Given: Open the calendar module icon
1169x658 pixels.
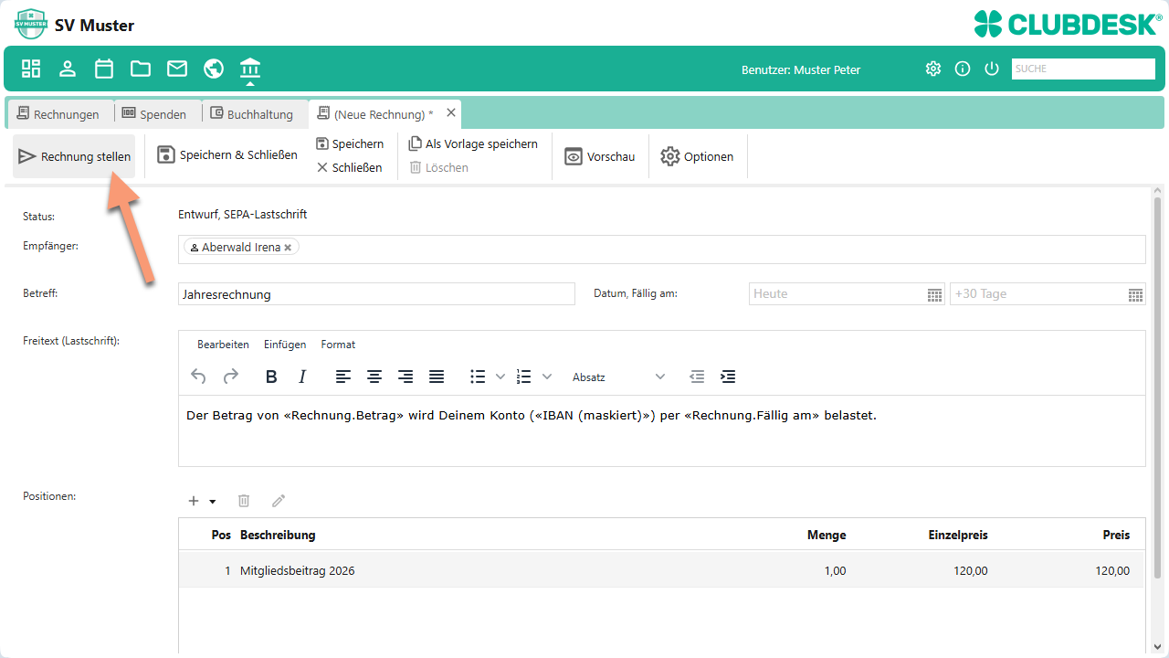Looking at the screenshot, I should [x=104, y=69].
